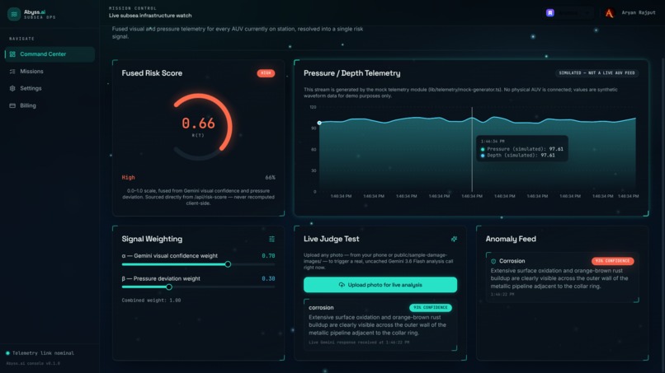Click the Signal Weighting sliders icon
This screenshot has width=665, height=373.
[x=271, y=240]
